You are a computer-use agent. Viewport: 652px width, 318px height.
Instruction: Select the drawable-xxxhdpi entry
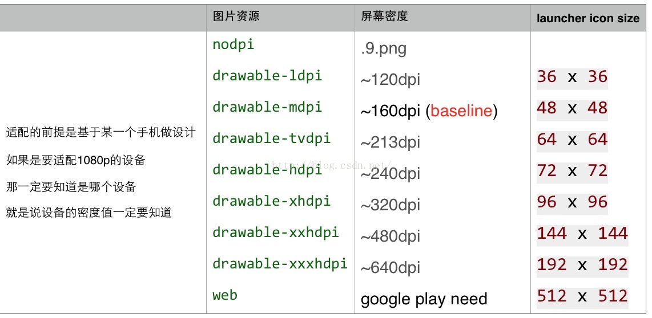[x=280, y=264]
